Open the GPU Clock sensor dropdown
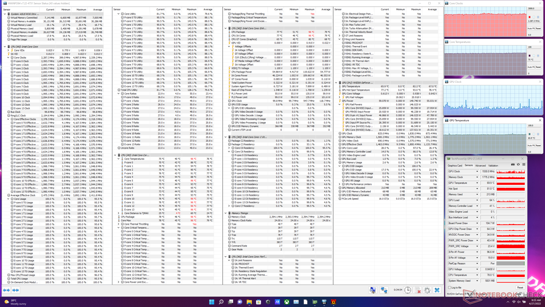Image resolution: width=545 pixels, height=307 pixels. click(477, 171)
